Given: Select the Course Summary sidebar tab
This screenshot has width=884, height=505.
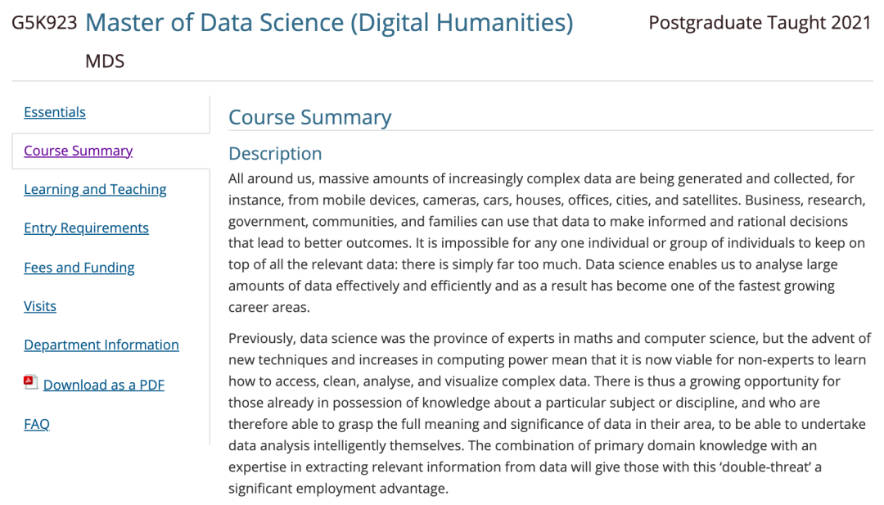Looking at the screenshot, I should coord(79,151).
